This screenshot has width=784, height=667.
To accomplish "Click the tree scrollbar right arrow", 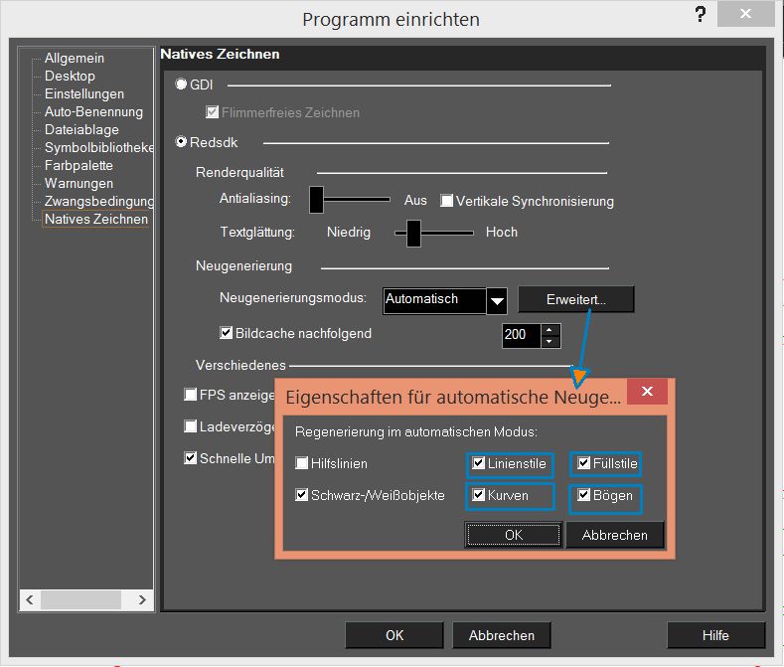I will [142, 599].
